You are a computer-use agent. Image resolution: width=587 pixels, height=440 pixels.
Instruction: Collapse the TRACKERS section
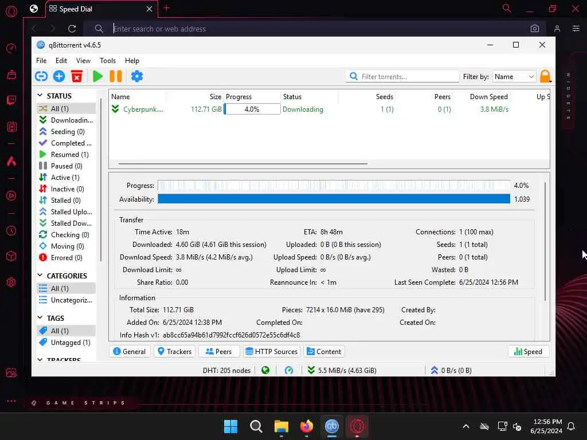[x=40, y=360]
